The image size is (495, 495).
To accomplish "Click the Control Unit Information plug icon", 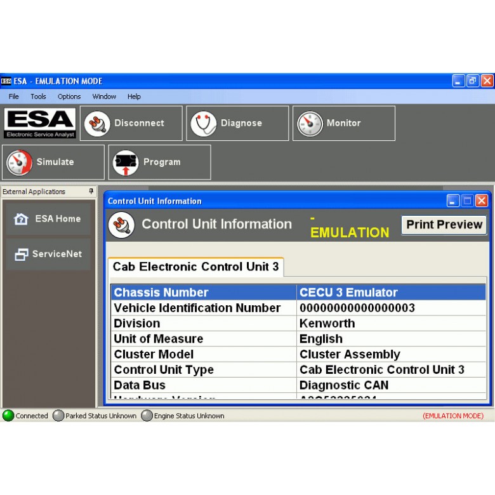I will 122,225.
